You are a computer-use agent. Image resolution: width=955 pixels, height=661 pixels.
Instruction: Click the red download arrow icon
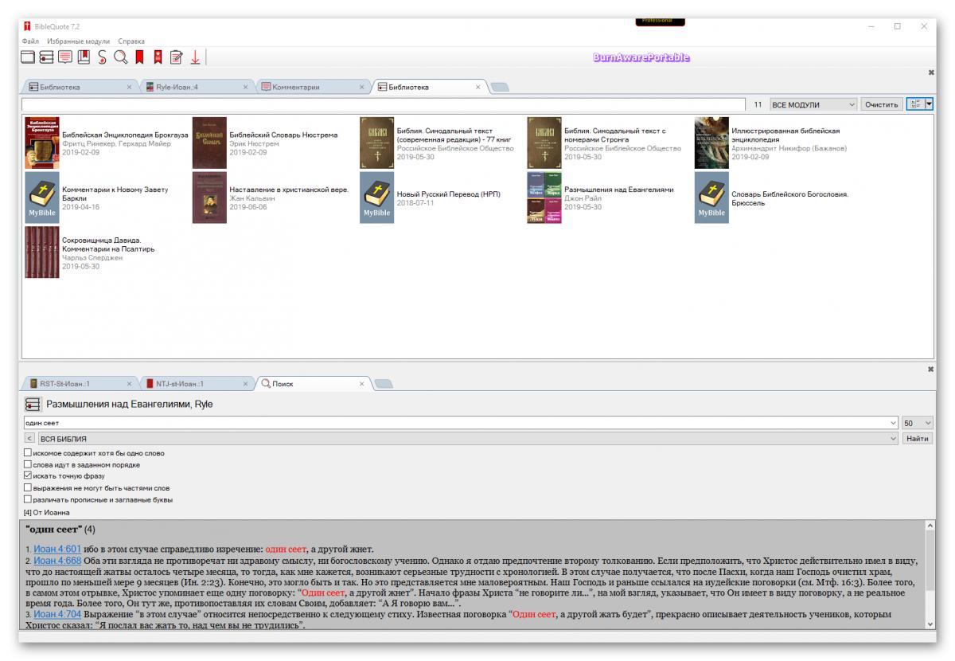point(195,57)
